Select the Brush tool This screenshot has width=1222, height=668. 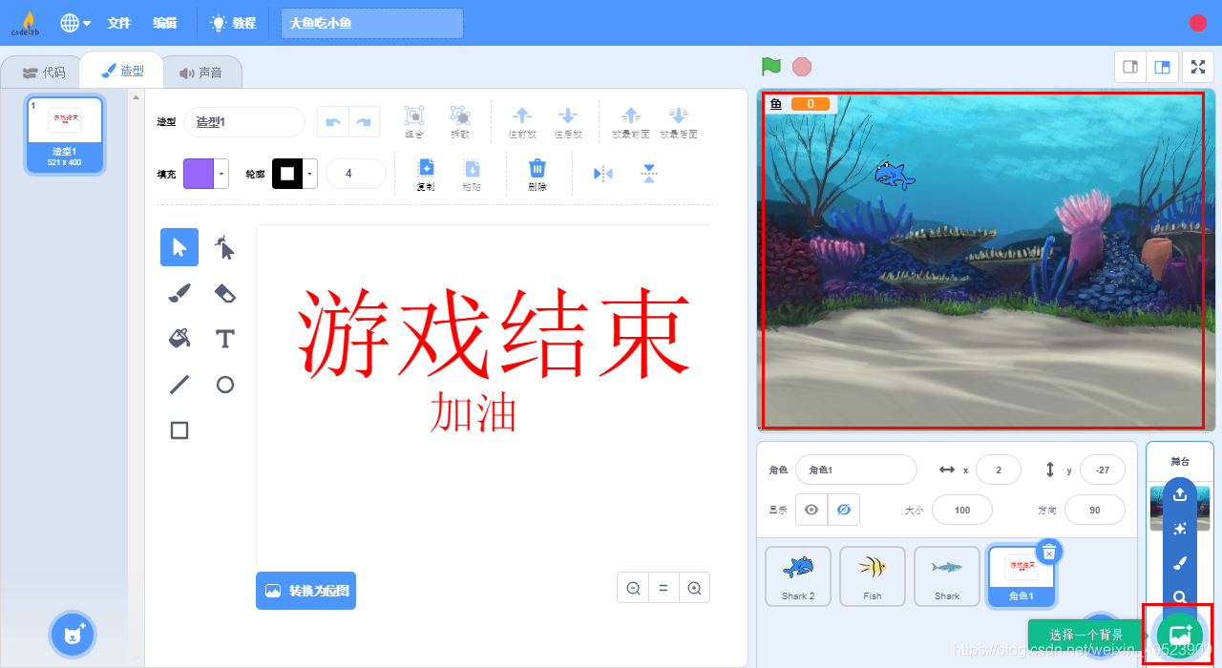pos(179,293)
